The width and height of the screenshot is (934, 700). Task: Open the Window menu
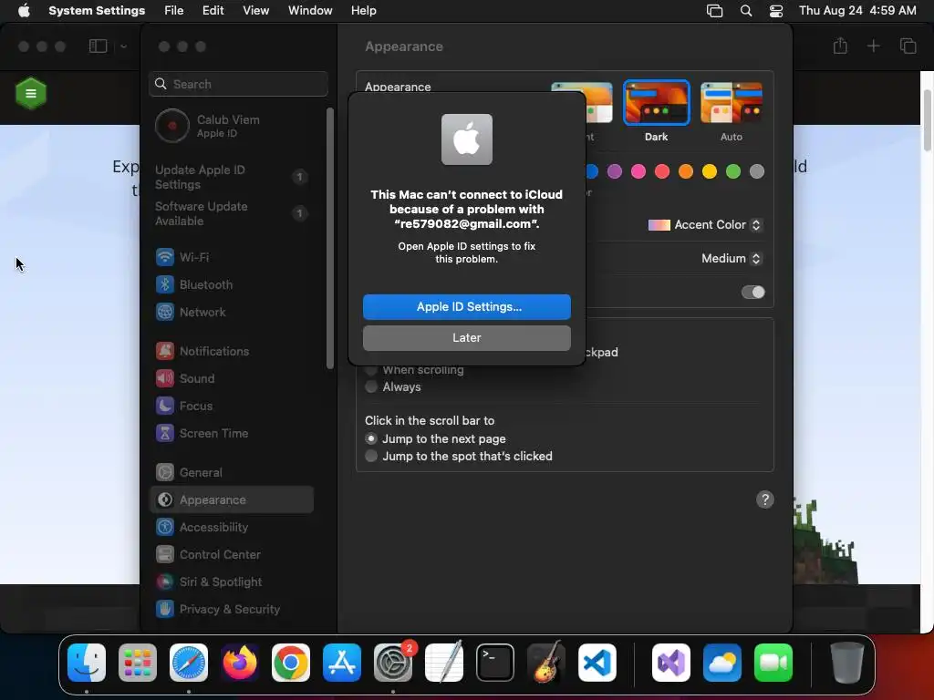[310, 11]
